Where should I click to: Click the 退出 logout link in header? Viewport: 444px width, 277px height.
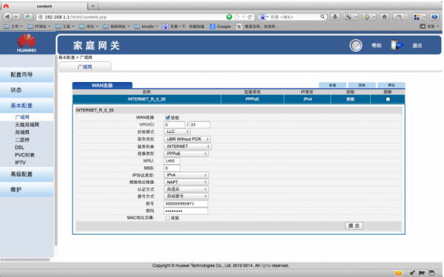[417, 46]
